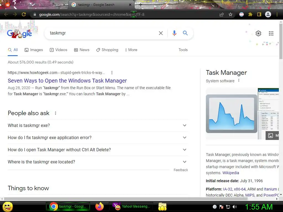Open more images button in knowledge panel
The image size is (283, 212).
point(272,135)
